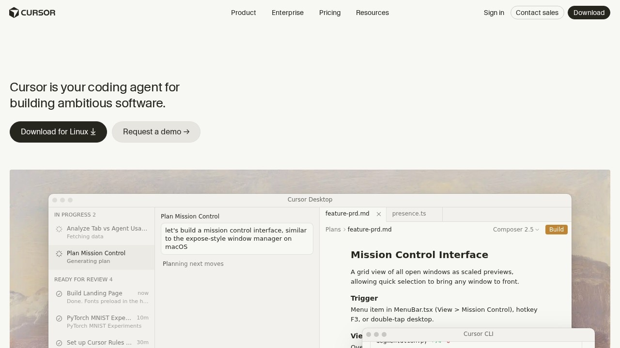Image resolution: width=620 pixels, height=348 pixels.
Task: Click the spinner icon beside Analyze Tab
Action: [59, 229]
